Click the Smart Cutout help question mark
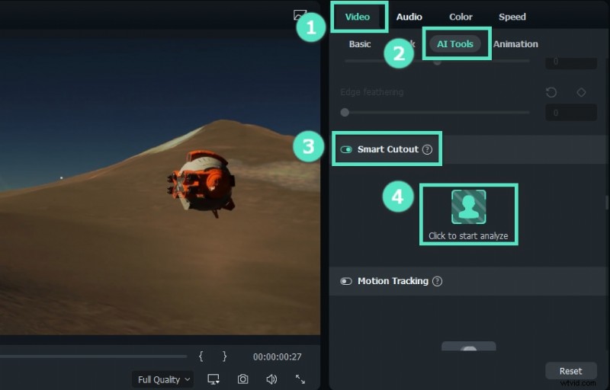Screen dimensions: 610x390 [x=427, y=149]
